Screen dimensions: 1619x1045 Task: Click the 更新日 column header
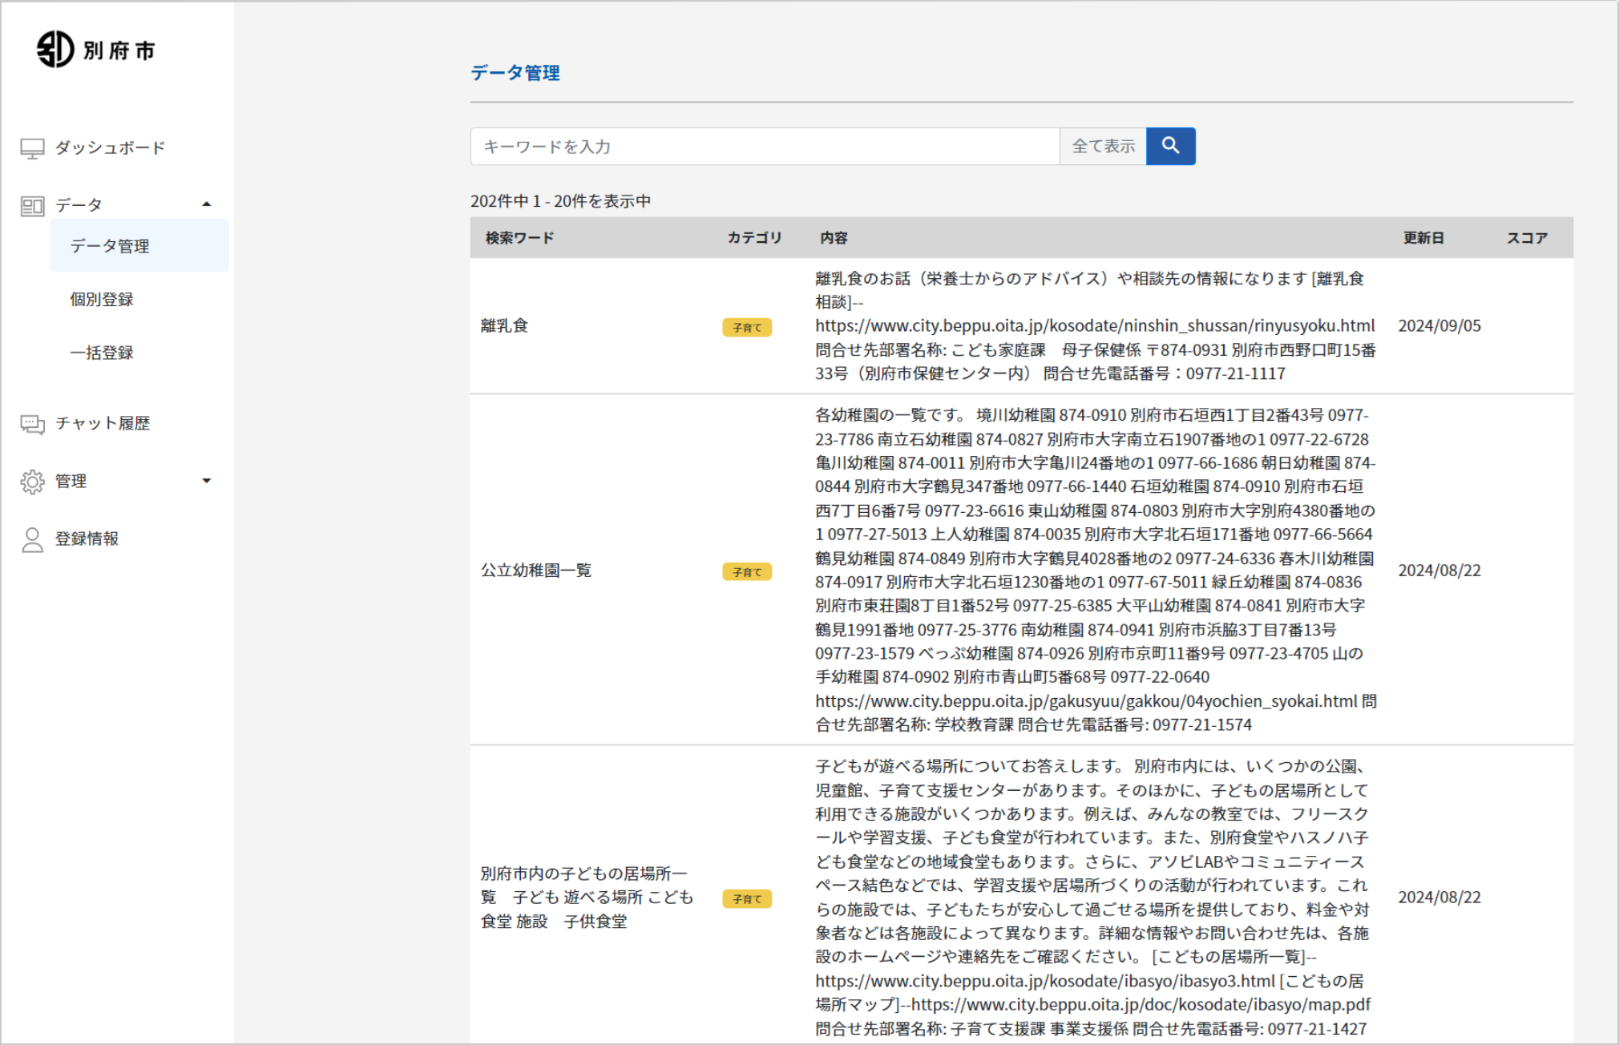1423,238
